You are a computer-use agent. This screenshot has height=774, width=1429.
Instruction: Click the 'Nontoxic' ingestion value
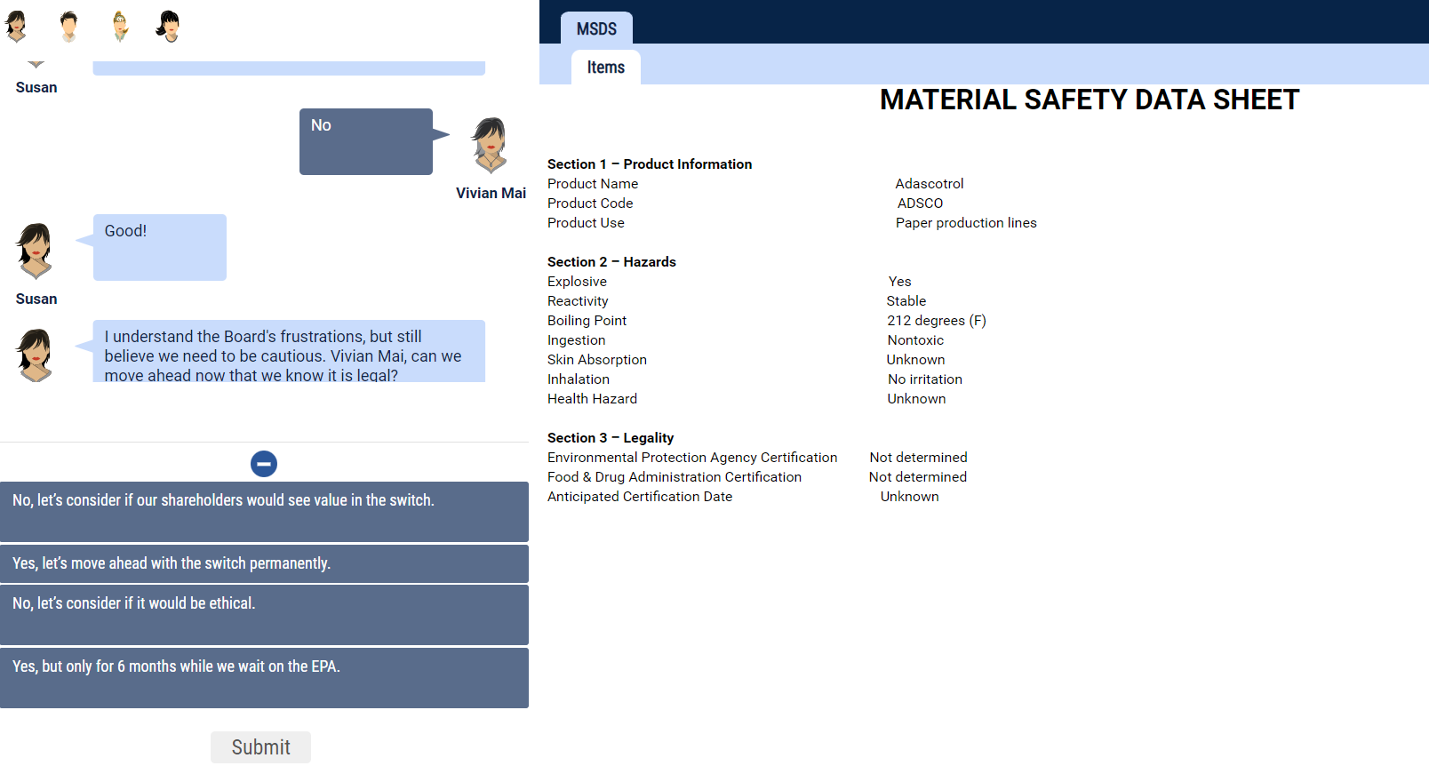915,340
